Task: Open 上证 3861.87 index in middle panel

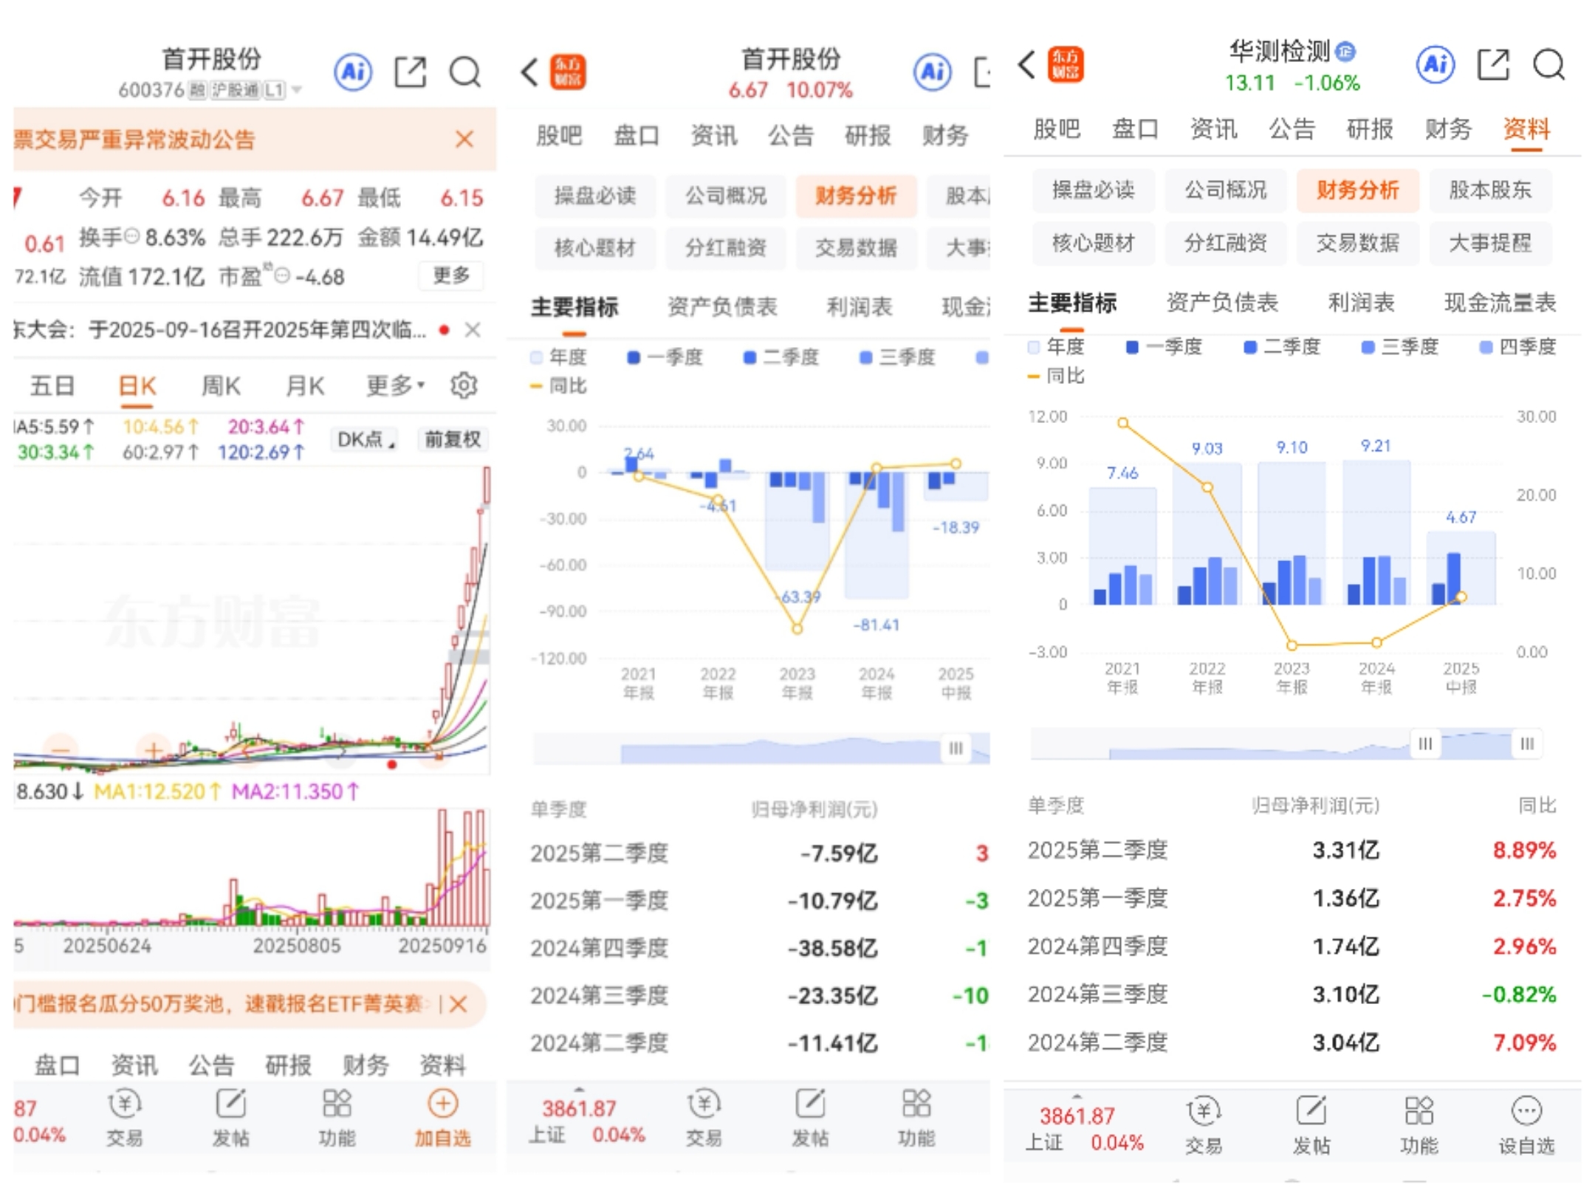Action: click(587, 1121)
